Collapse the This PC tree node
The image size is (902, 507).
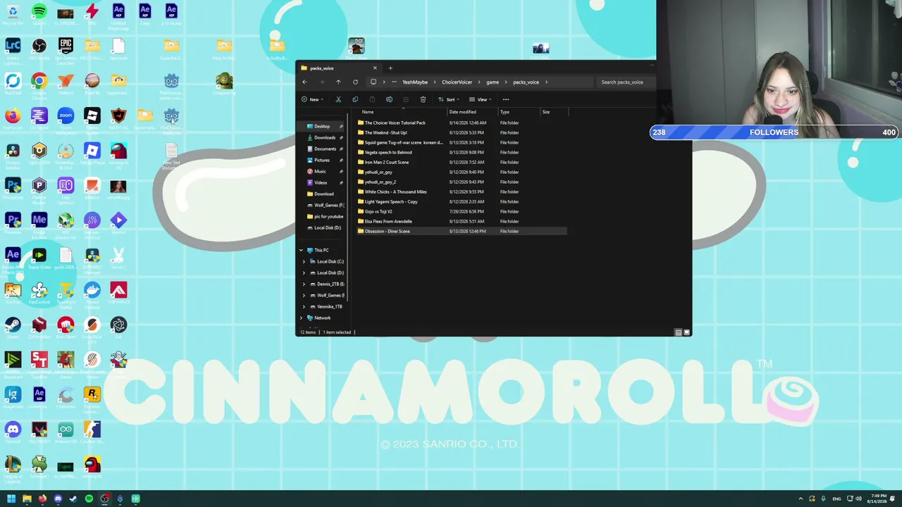[x=301, y=250]
